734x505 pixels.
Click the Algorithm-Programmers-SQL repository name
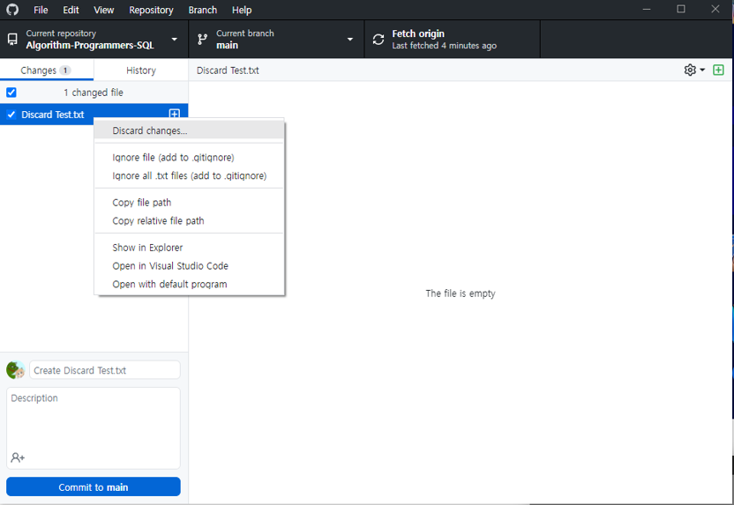[90, 45]
